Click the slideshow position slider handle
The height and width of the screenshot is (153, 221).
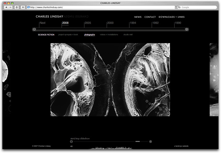[138, 142]
